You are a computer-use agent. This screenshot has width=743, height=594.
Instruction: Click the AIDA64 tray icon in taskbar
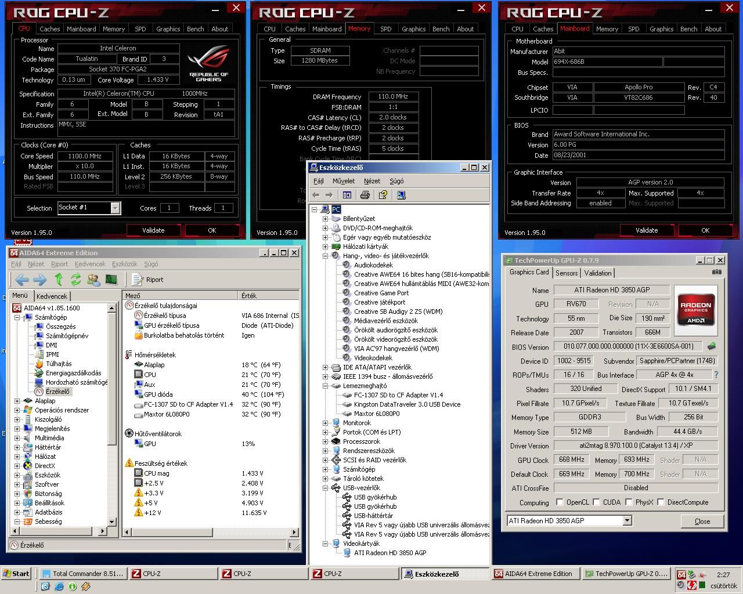[x=681, y=575]
